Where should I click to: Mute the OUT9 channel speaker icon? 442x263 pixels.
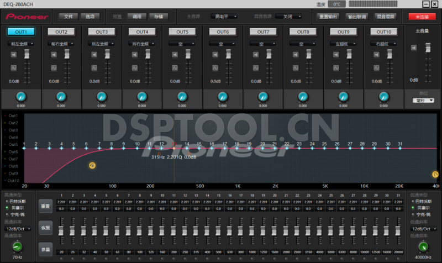click(x=336, y=54)
